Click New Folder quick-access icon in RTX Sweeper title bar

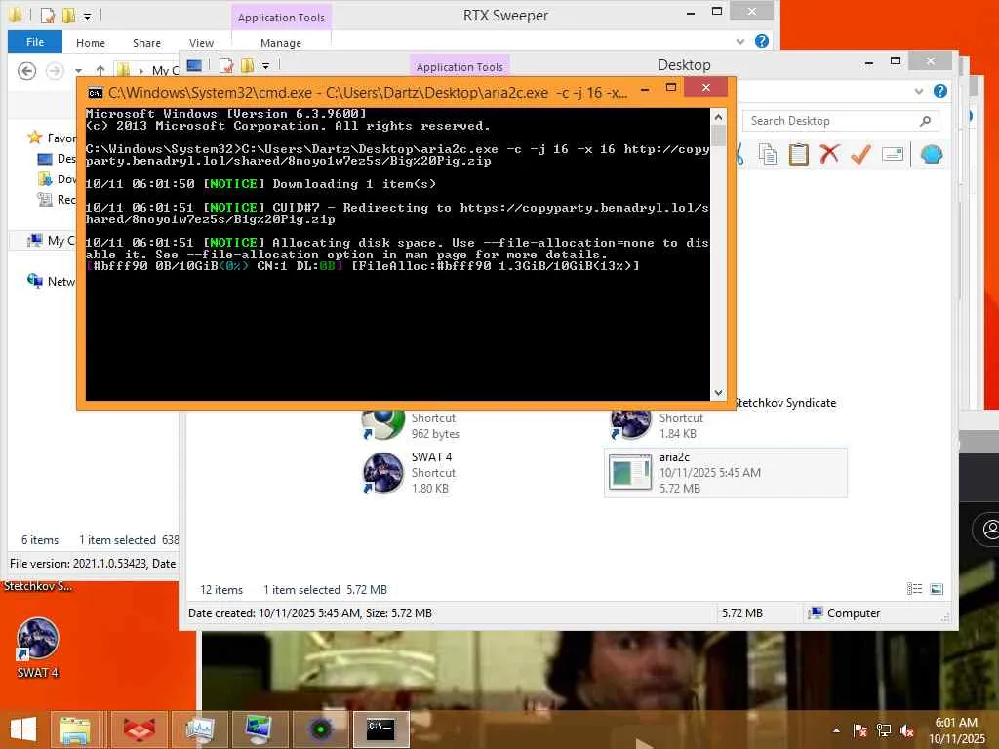click(x=68, y=15)
